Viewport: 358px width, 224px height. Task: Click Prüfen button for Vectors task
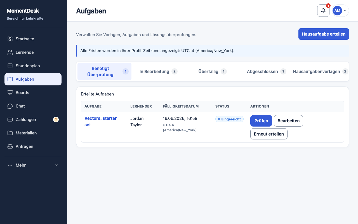[x=261, y=121]
